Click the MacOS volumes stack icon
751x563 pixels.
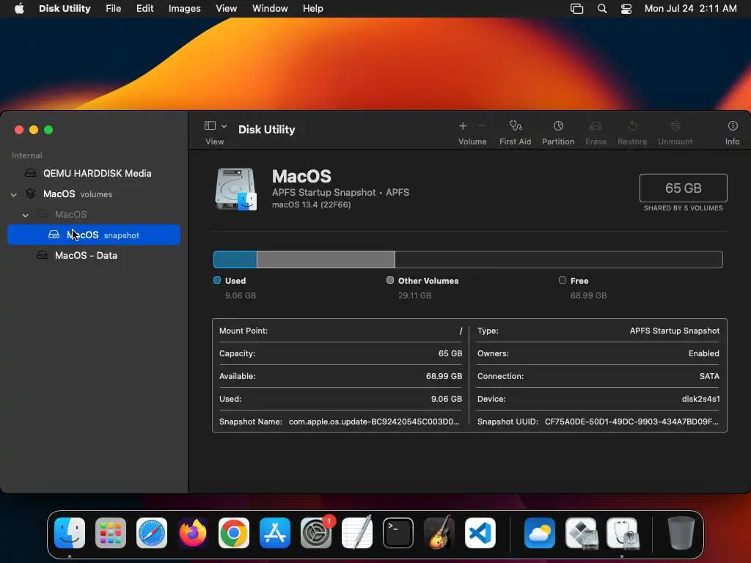coord(30,194)
